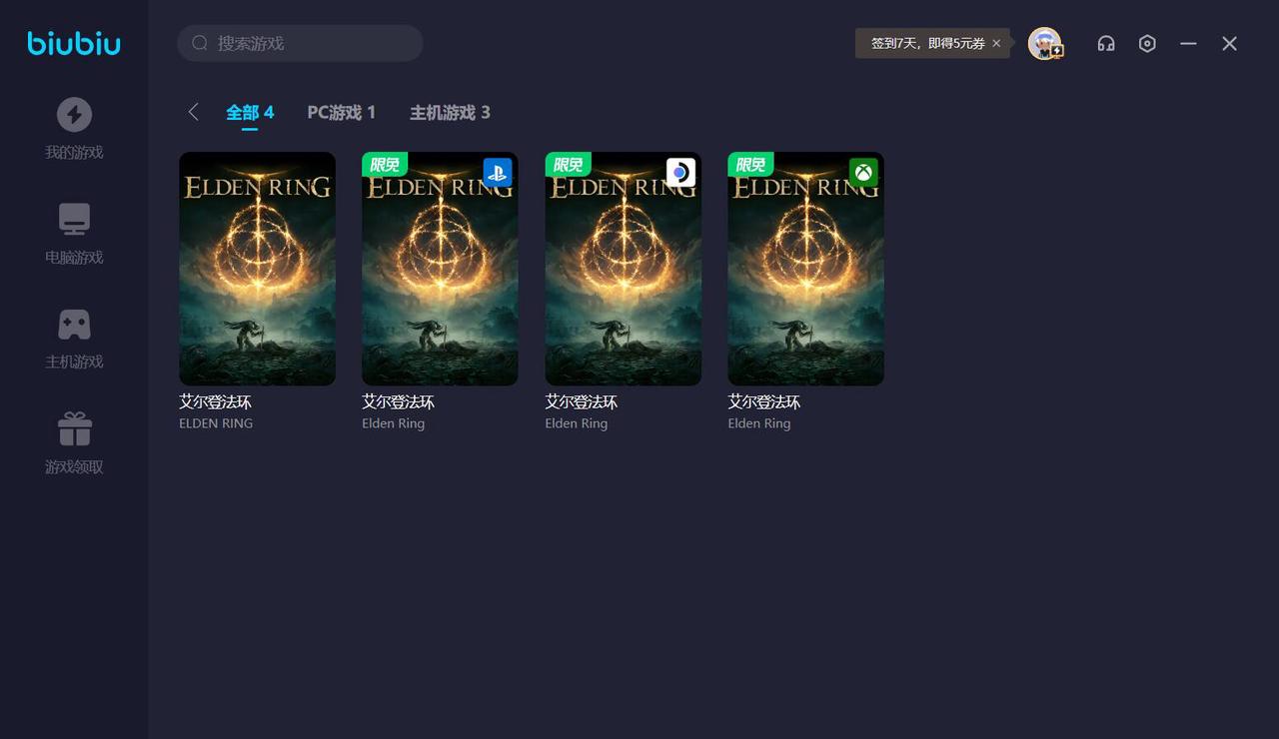Go back with the left chevron
Viewport: 1279px width, 739px height.
(193, 112)
